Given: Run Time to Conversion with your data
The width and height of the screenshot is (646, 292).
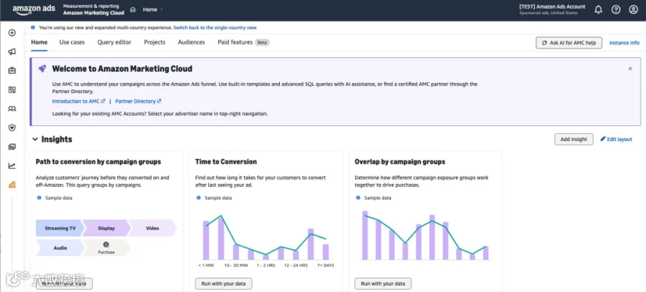Looking at the screenshot, I should (x=223, y=283).
